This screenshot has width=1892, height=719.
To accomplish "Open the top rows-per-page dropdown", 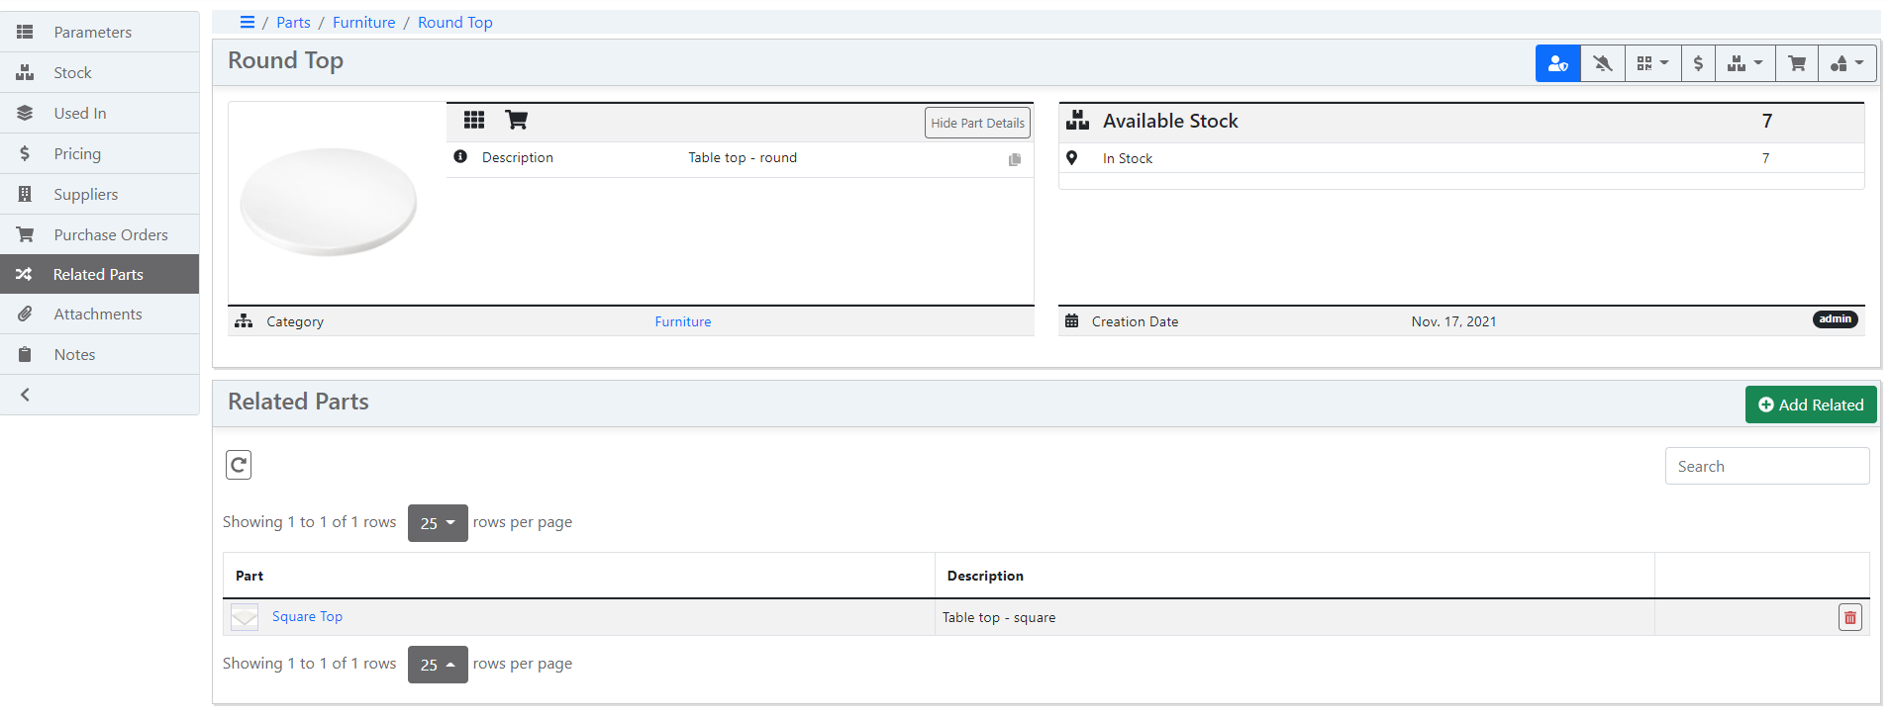I will pos(437,523).
